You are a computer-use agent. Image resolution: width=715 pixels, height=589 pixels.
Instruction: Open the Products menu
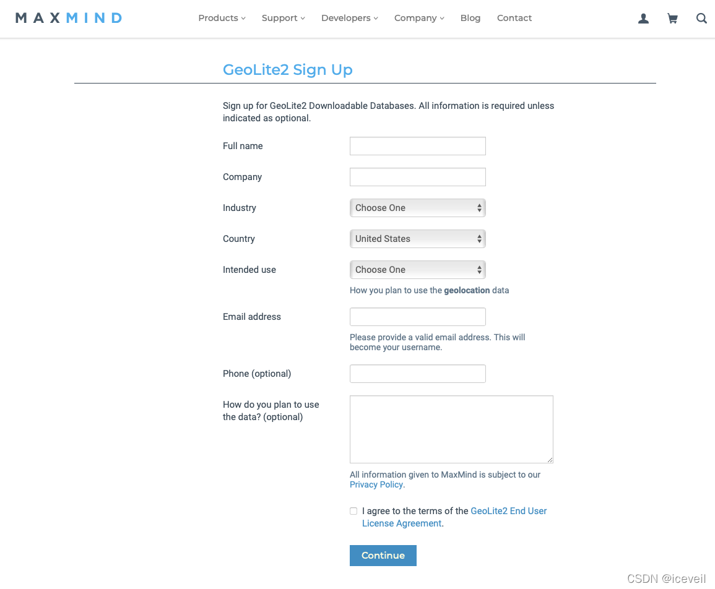(x=222, y=18)
